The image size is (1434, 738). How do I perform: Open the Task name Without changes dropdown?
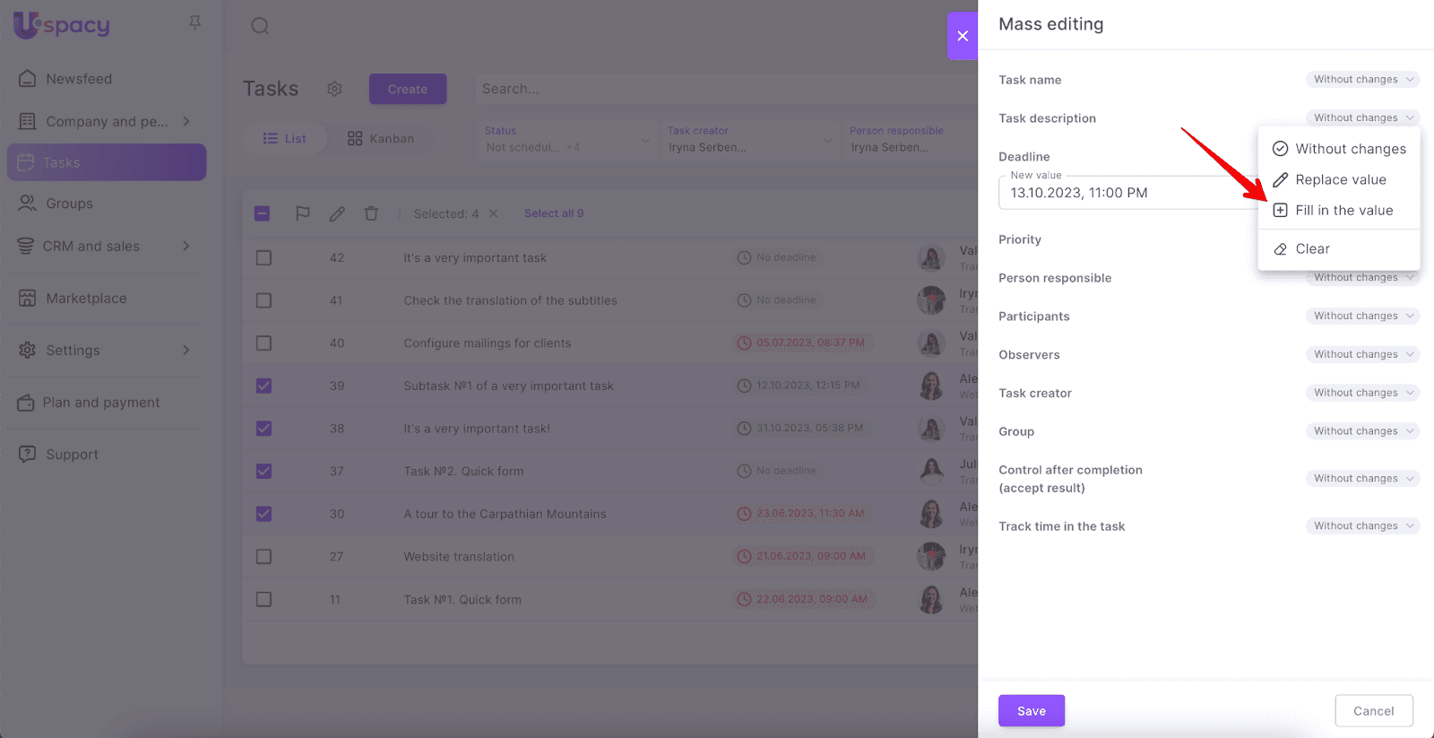tap(1362, 80)
